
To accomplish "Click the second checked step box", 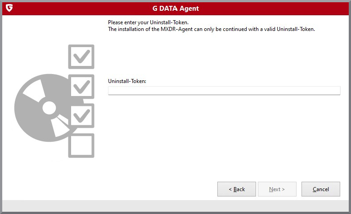I will click(81, 86).
